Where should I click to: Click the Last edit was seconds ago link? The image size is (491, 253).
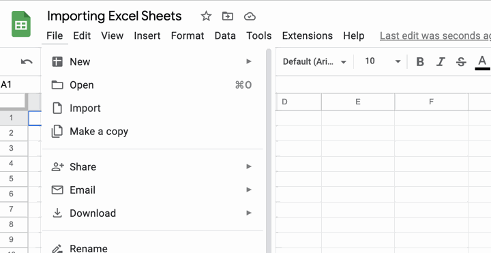click(435, 35)
